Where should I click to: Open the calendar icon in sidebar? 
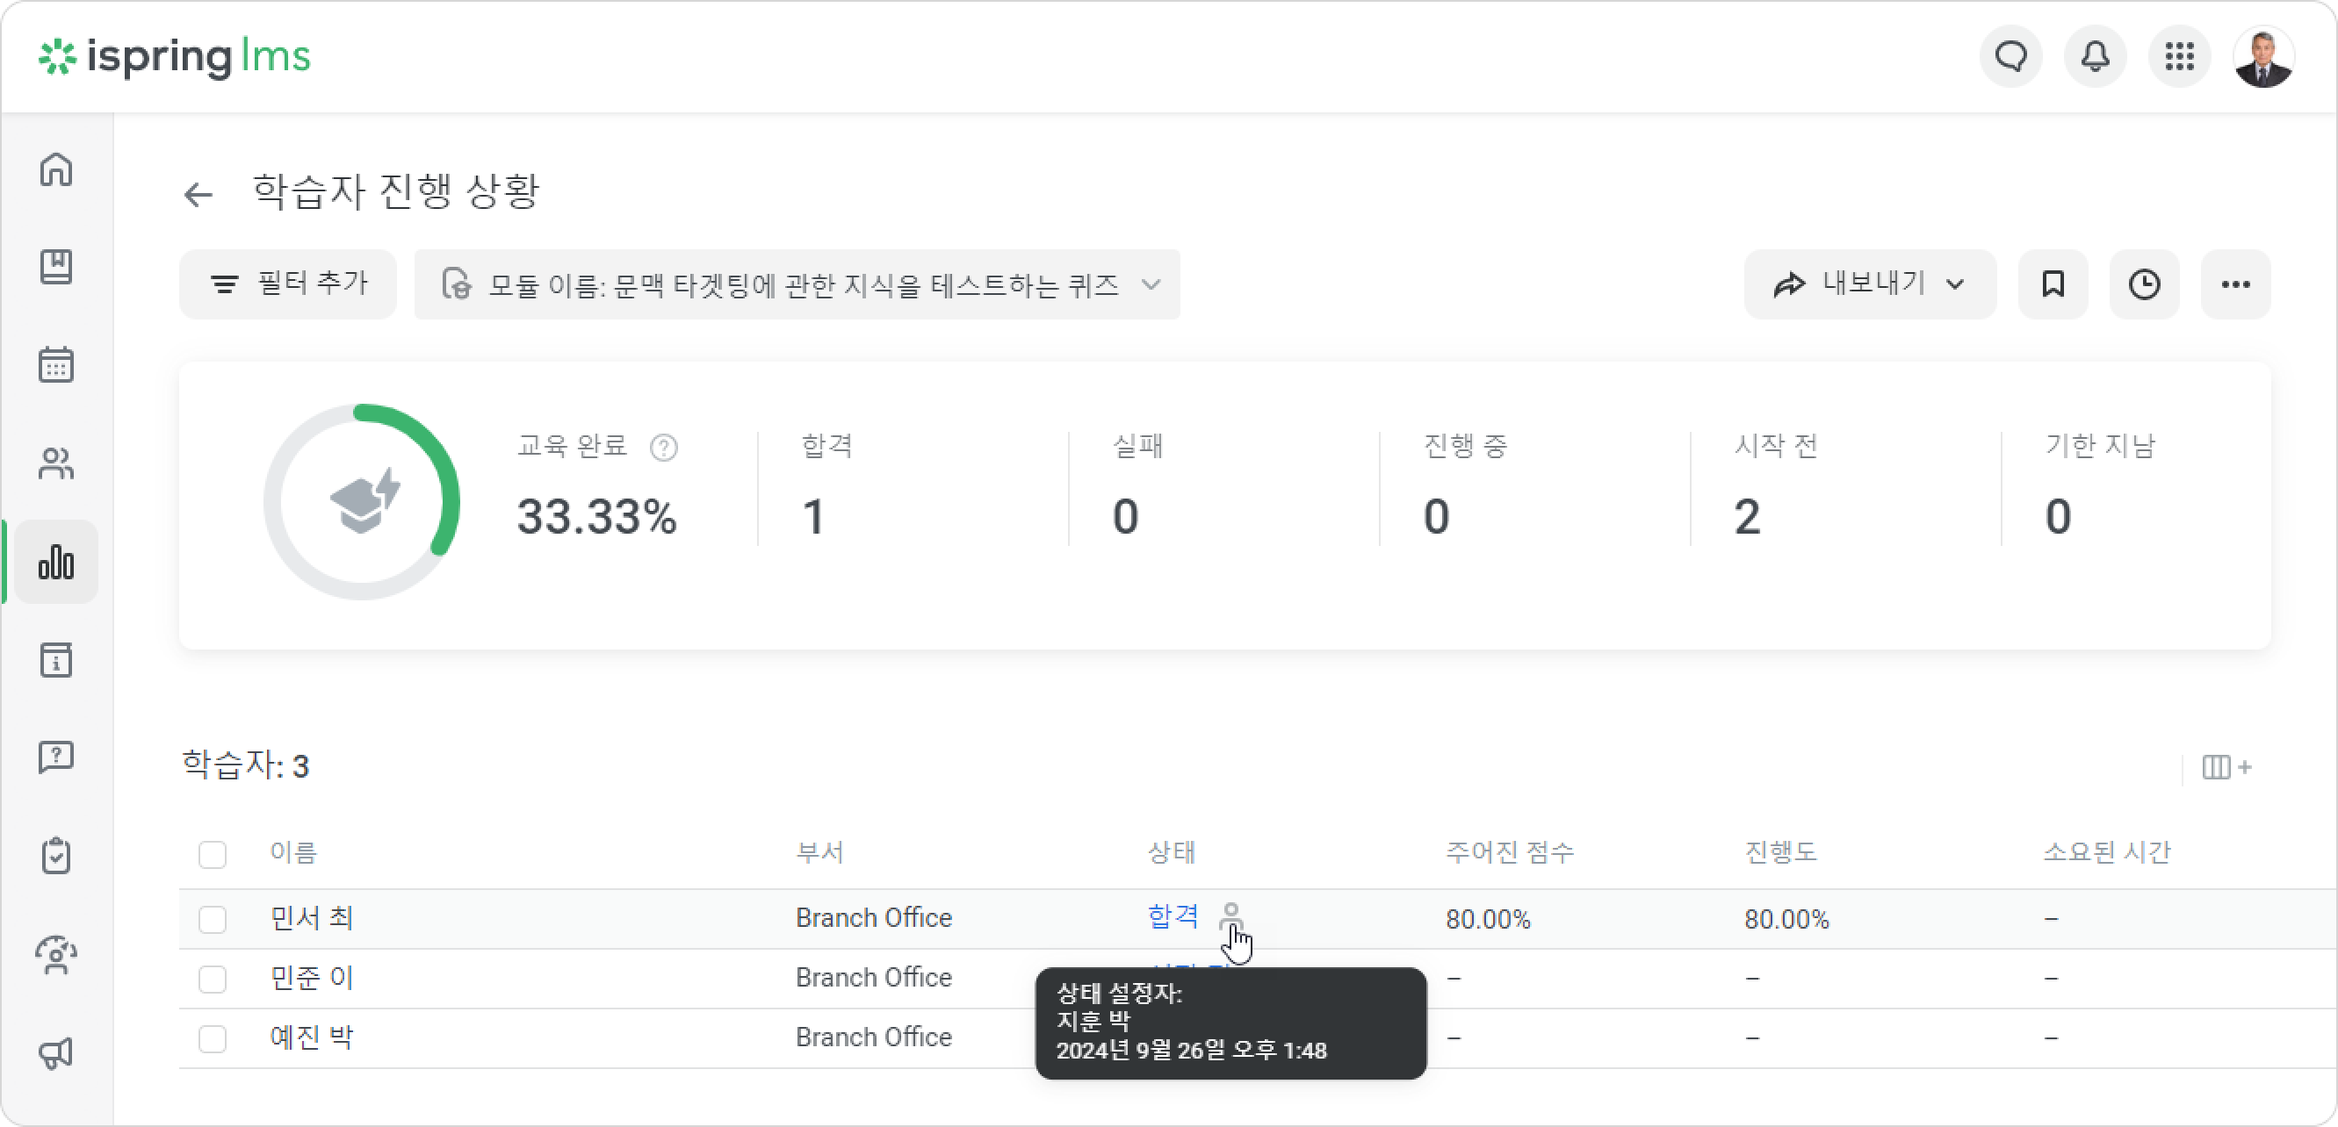pyautogui.click(x=56, y=364)
